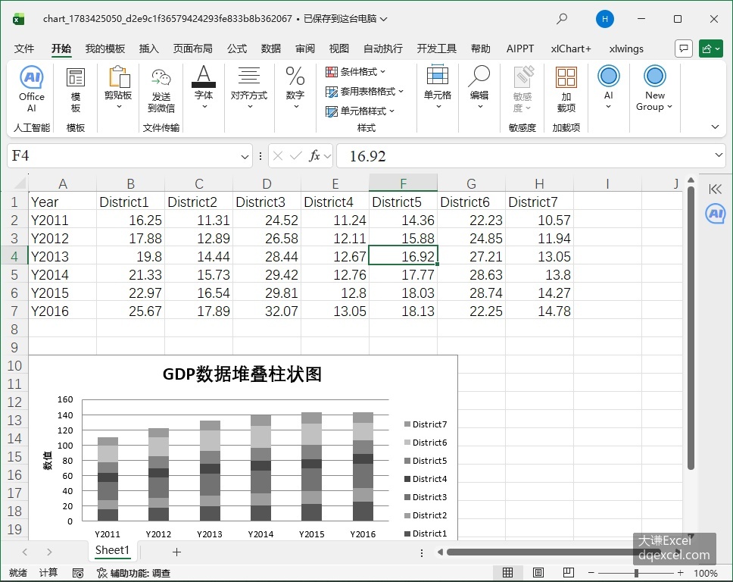Switch to the xlChart+ tab
This screenshot has width=733, height=582.
[571, 48]
